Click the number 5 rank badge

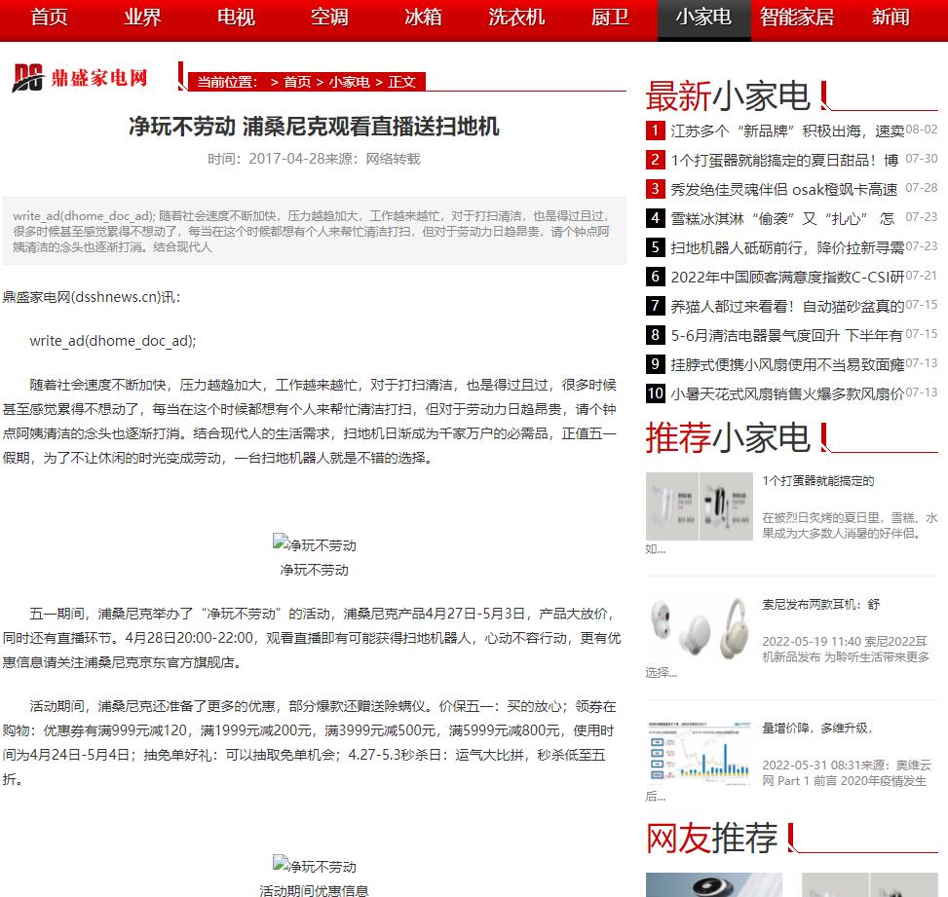click(x=656, y=247)
